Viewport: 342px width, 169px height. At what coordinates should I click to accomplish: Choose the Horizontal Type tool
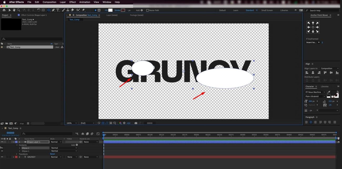[x=58, y=10]
